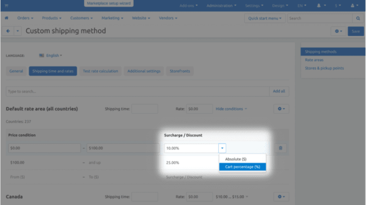Select Cart percentage (%) option

[242, 167]
